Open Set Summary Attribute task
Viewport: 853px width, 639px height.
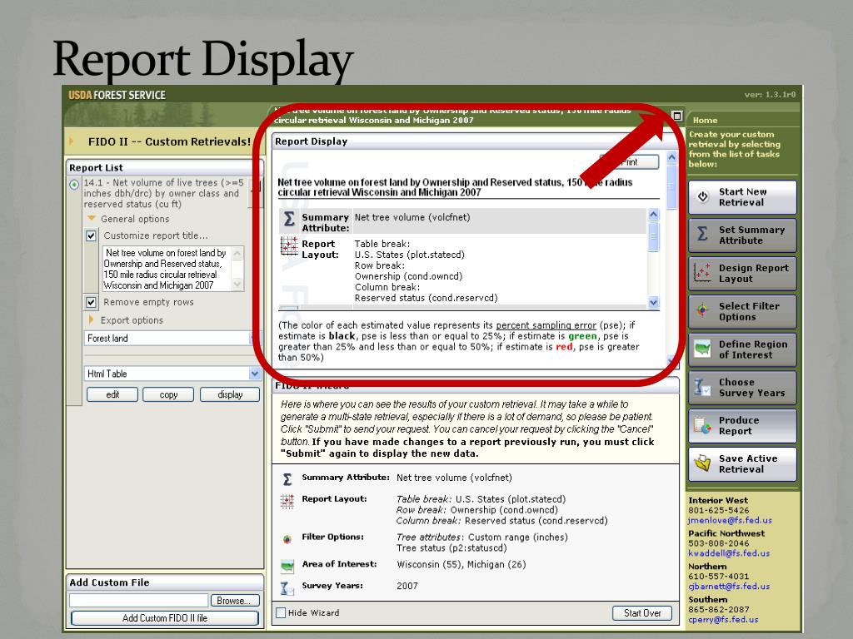click(x=742, y=235)
